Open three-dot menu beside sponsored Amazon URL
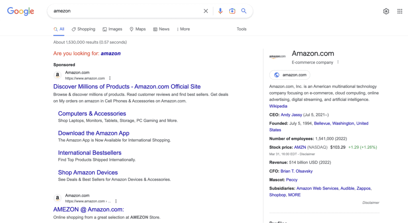This screenshot has width=408, height=223. tap(110, 78)
